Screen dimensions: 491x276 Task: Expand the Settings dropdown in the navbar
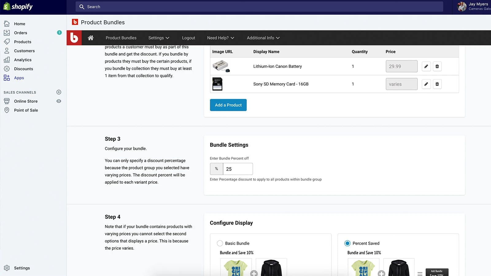coord(159,38)
